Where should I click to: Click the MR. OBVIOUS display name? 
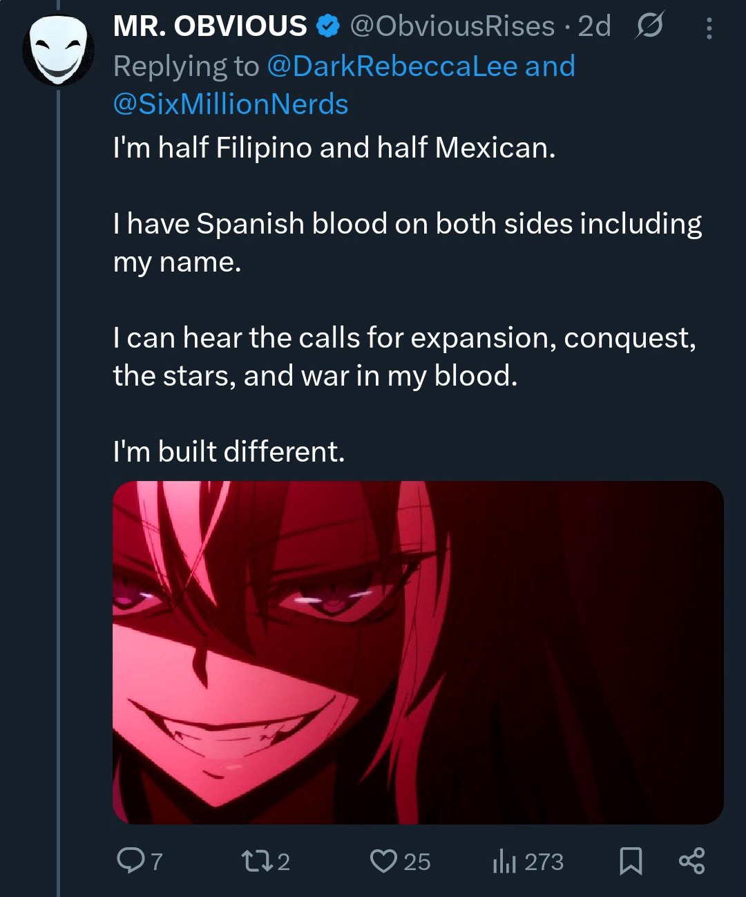pyautogui.click(x=210, y=26)
